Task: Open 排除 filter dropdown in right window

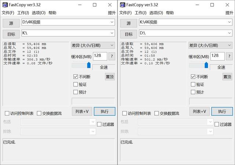Action: (x=210, y=132)
